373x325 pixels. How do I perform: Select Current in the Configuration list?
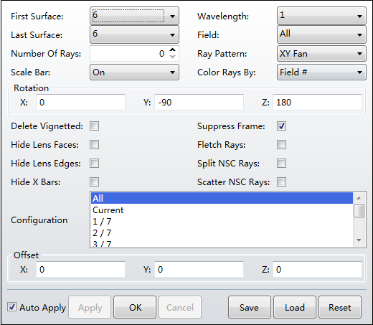click(x=222, y=210)
